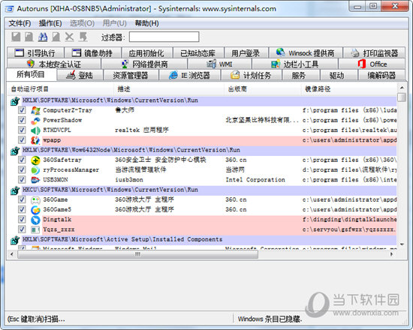Switch to the IE 浏览器 tab

click(x=190, y=76)
